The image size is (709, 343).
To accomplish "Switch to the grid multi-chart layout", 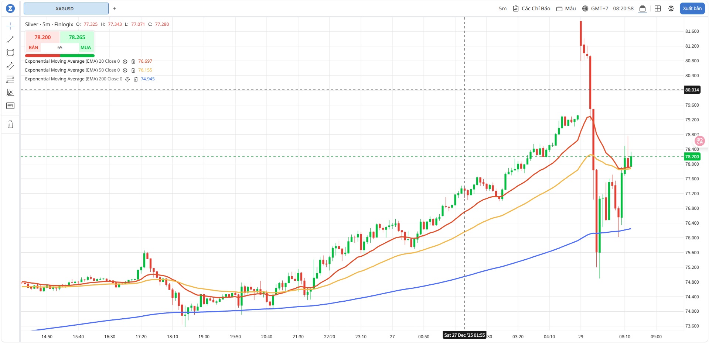I will click(658, 8).
